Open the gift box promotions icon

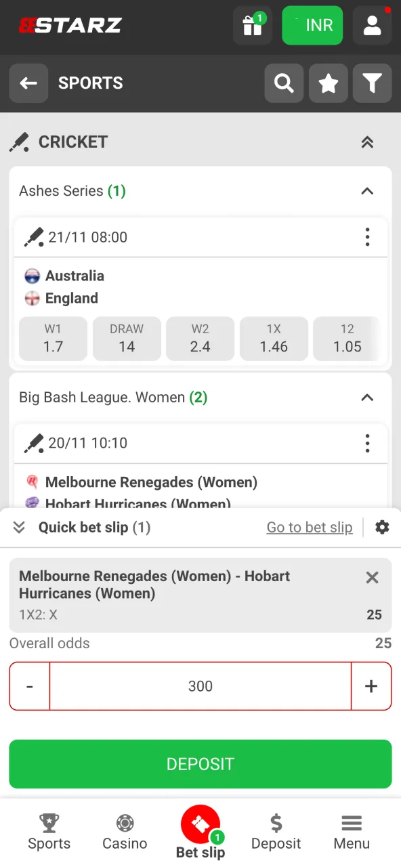pos(252,25)
